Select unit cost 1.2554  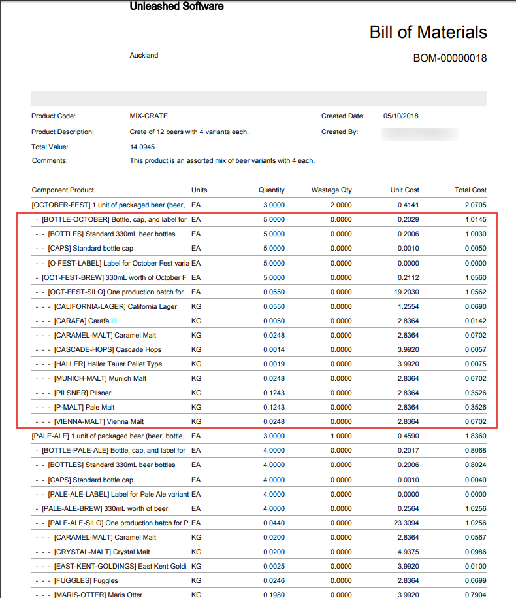(408, 307)
